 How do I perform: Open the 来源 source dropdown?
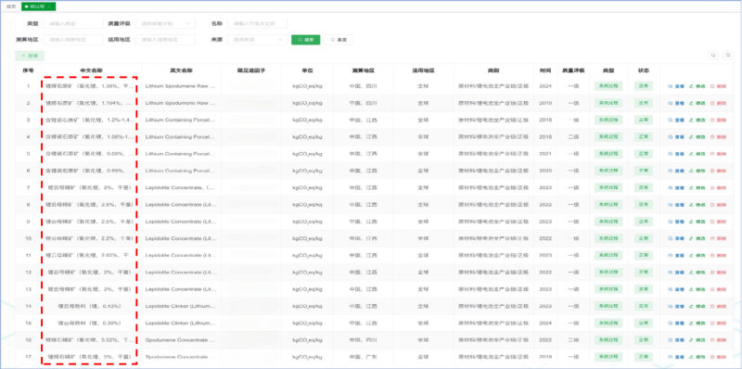(257, 40)
